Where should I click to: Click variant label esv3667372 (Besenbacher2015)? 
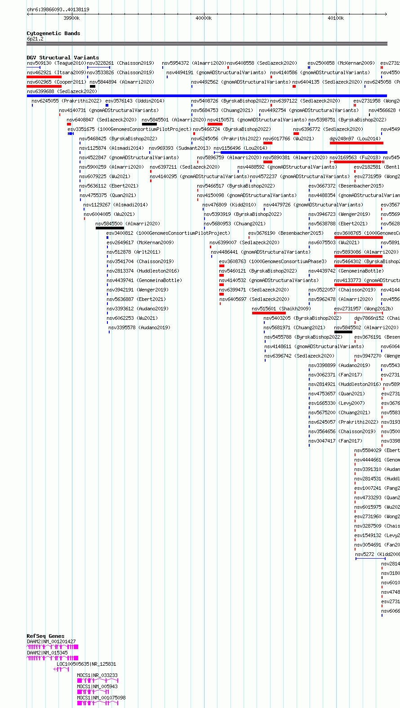point(346,186)
